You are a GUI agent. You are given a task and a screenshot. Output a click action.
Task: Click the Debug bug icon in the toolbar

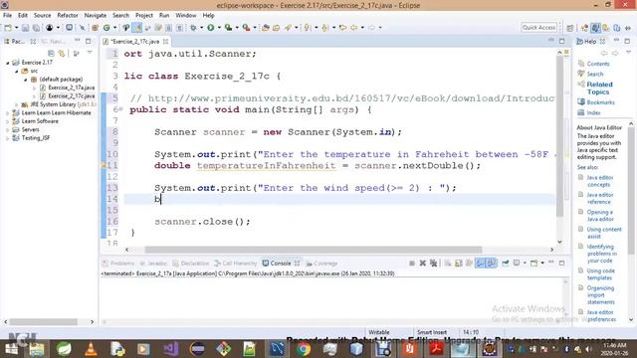tap(193, 28)
